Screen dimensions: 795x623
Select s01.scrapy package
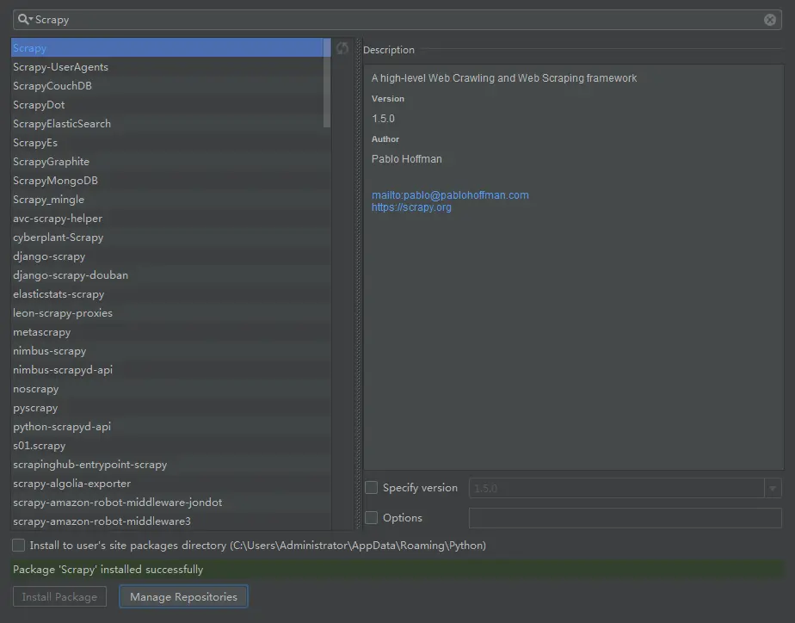(171, 446)
